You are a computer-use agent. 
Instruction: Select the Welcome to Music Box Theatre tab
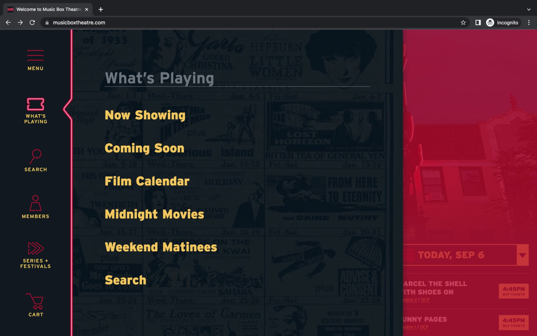tap(48, 9)
